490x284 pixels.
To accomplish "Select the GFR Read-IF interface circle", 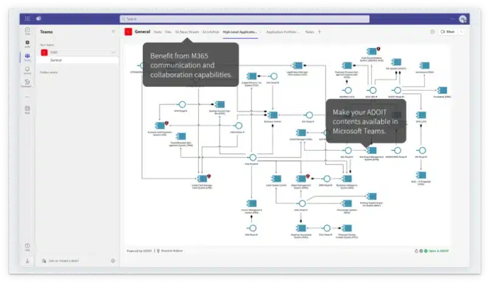I will pyautogui.click(x=182, y=105).
